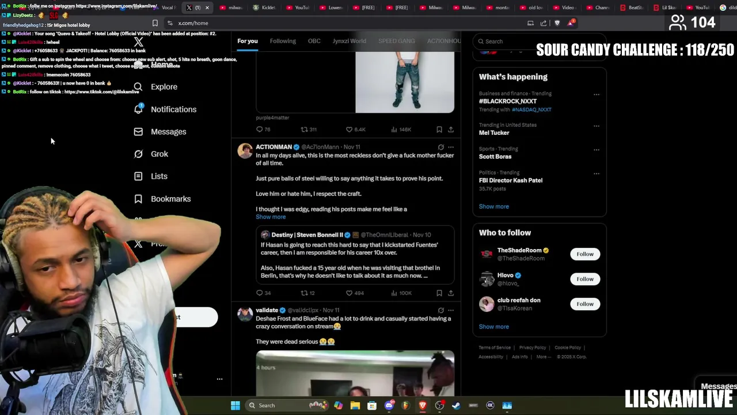Reply to ACTIONMAN's post showing 34 replies
737x415 pixels.
[x=263, y=293]
